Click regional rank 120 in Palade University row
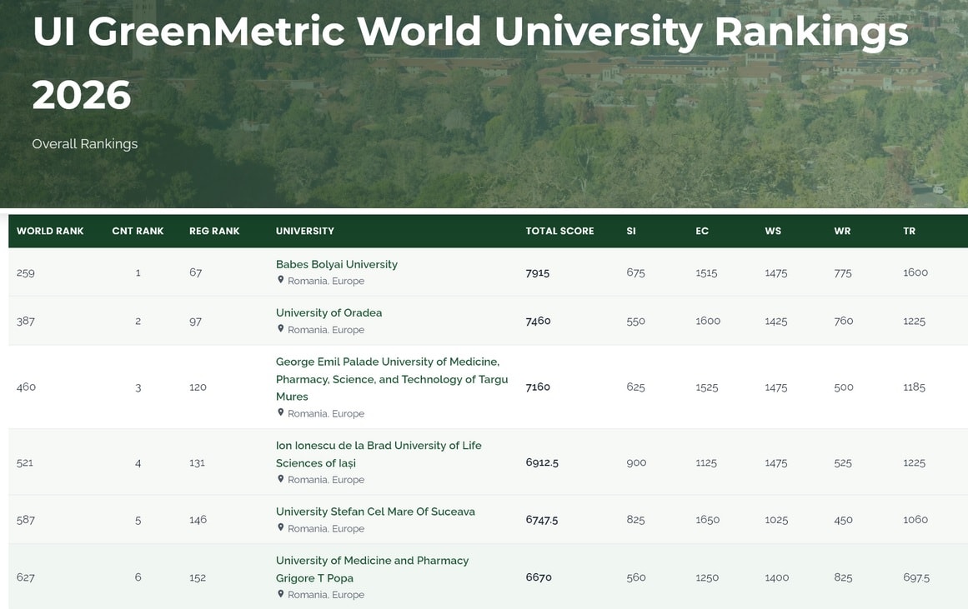Image resolution: width=968 pixels, height=609 pixels. [198, 387]
